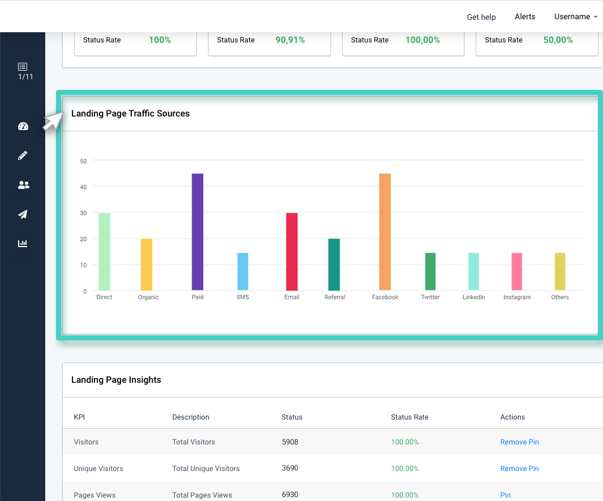603x501 pixels.
Task: Click the 50,00% status rate value
Action: pyautogui.click(x=558, y=40)
